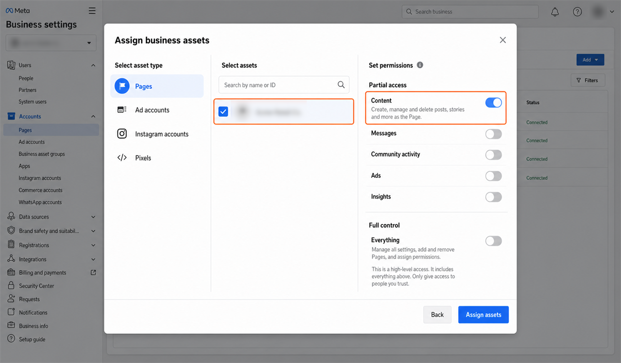Click the Set permissions info icon
The height and width of the screenshot is (363, 621).
click(x=420, y=65)
